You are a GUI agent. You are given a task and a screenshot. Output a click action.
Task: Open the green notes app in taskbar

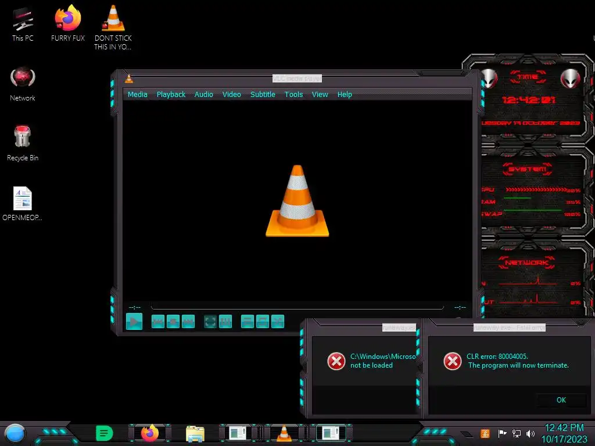pyautogui.click(x=105, y=433)
